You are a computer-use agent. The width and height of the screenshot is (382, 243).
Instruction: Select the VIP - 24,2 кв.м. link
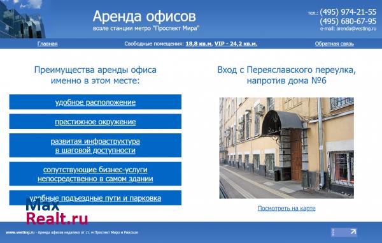(236, 43)
